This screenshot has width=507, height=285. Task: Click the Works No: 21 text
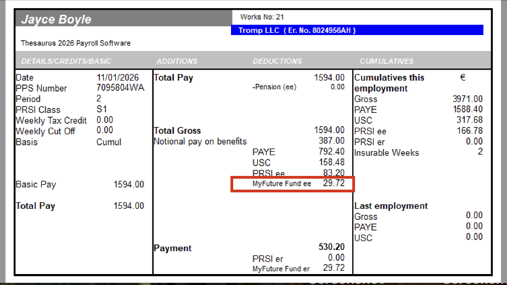(x=262, y=18)
